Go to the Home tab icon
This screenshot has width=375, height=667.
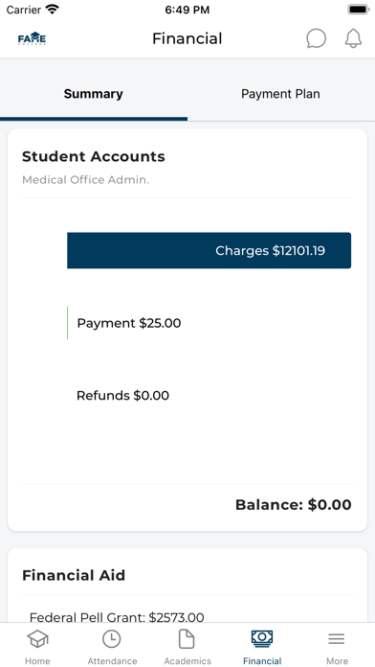[37, 639]
